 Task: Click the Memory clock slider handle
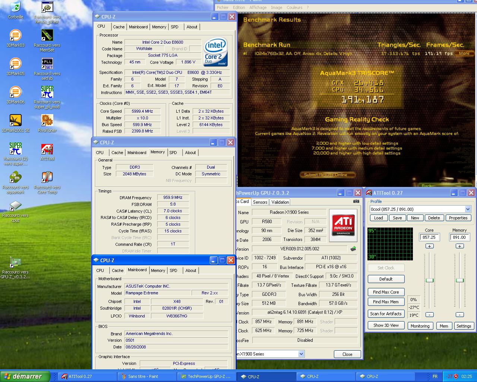pyautogui.click(x=460, y=280)
